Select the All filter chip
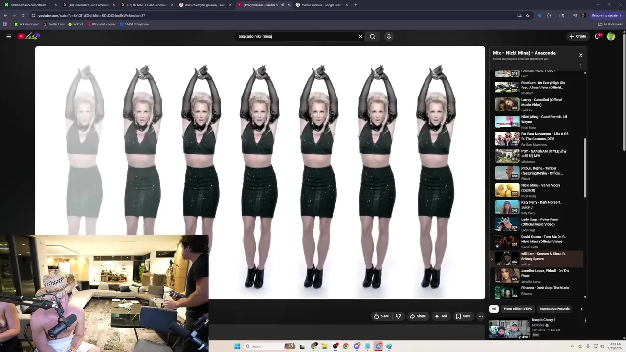 pos(494,309)
